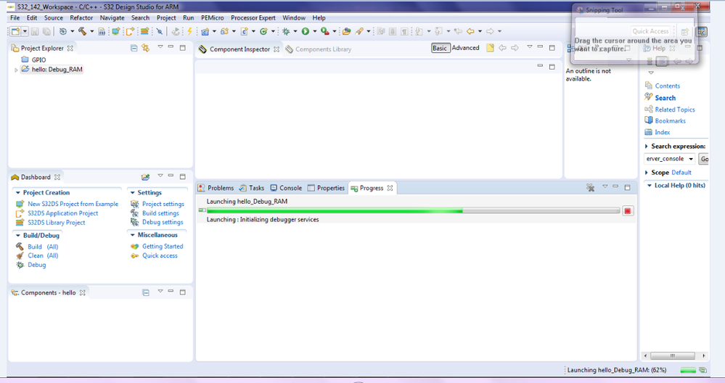Click the Related Topics link in Help
725x383 pixels.
[675, 110]
